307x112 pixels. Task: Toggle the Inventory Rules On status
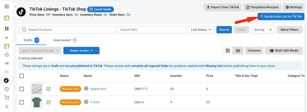point(106,15)
